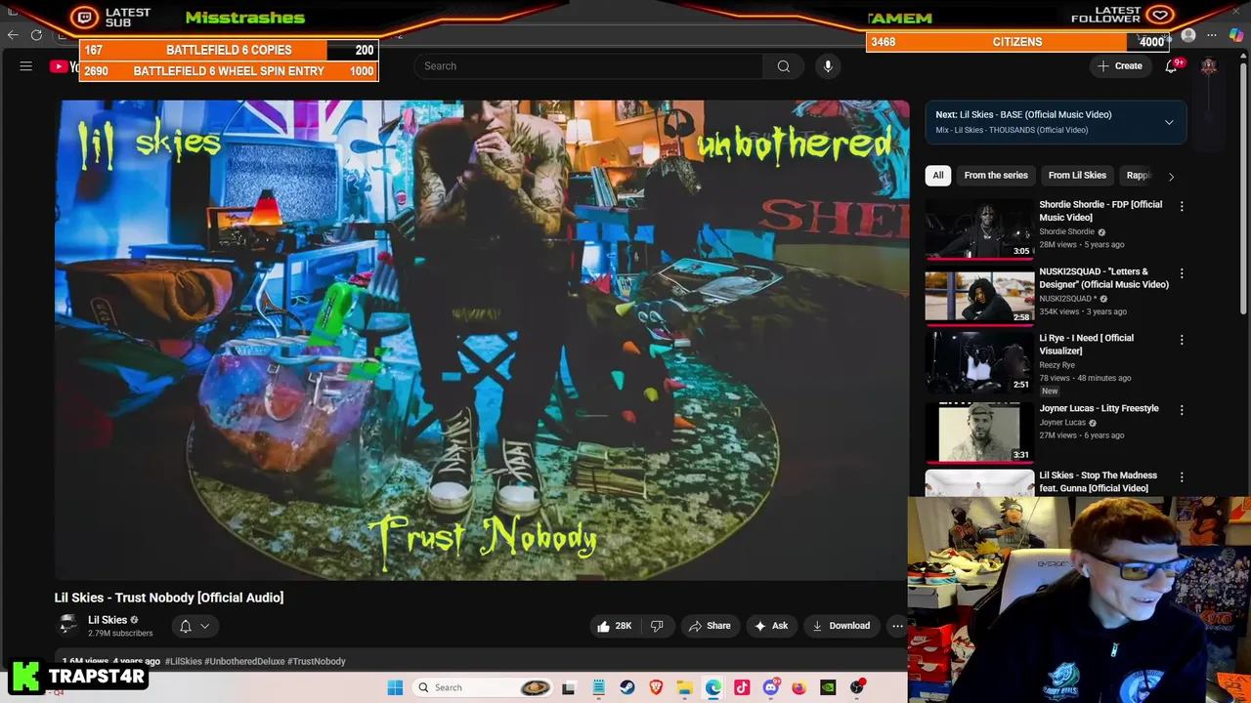Open Firefox from the taskbar
The image size is (1251, 703).
click(798, 687)
